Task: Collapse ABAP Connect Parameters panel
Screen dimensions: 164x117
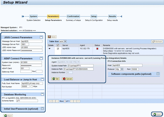Action: [41, 58]
